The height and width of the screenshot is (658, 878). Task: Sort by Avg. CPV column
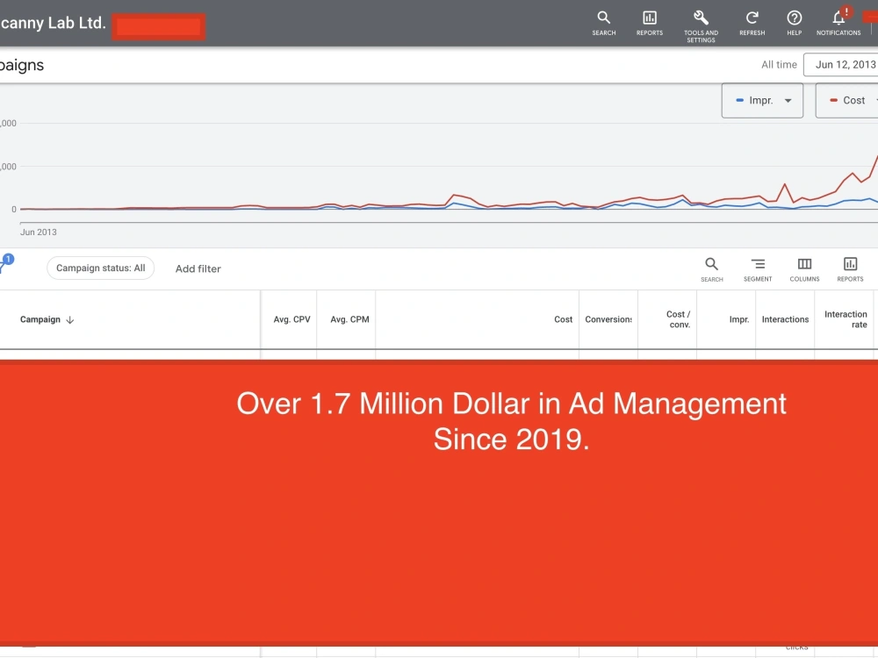point(291,319)
